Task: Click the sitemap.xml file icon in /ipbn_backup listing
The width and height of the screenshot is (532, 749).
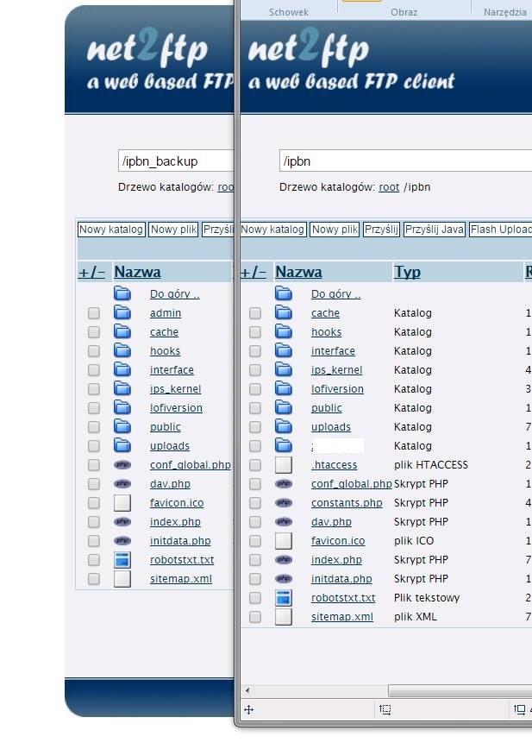Action: (122, 579)
